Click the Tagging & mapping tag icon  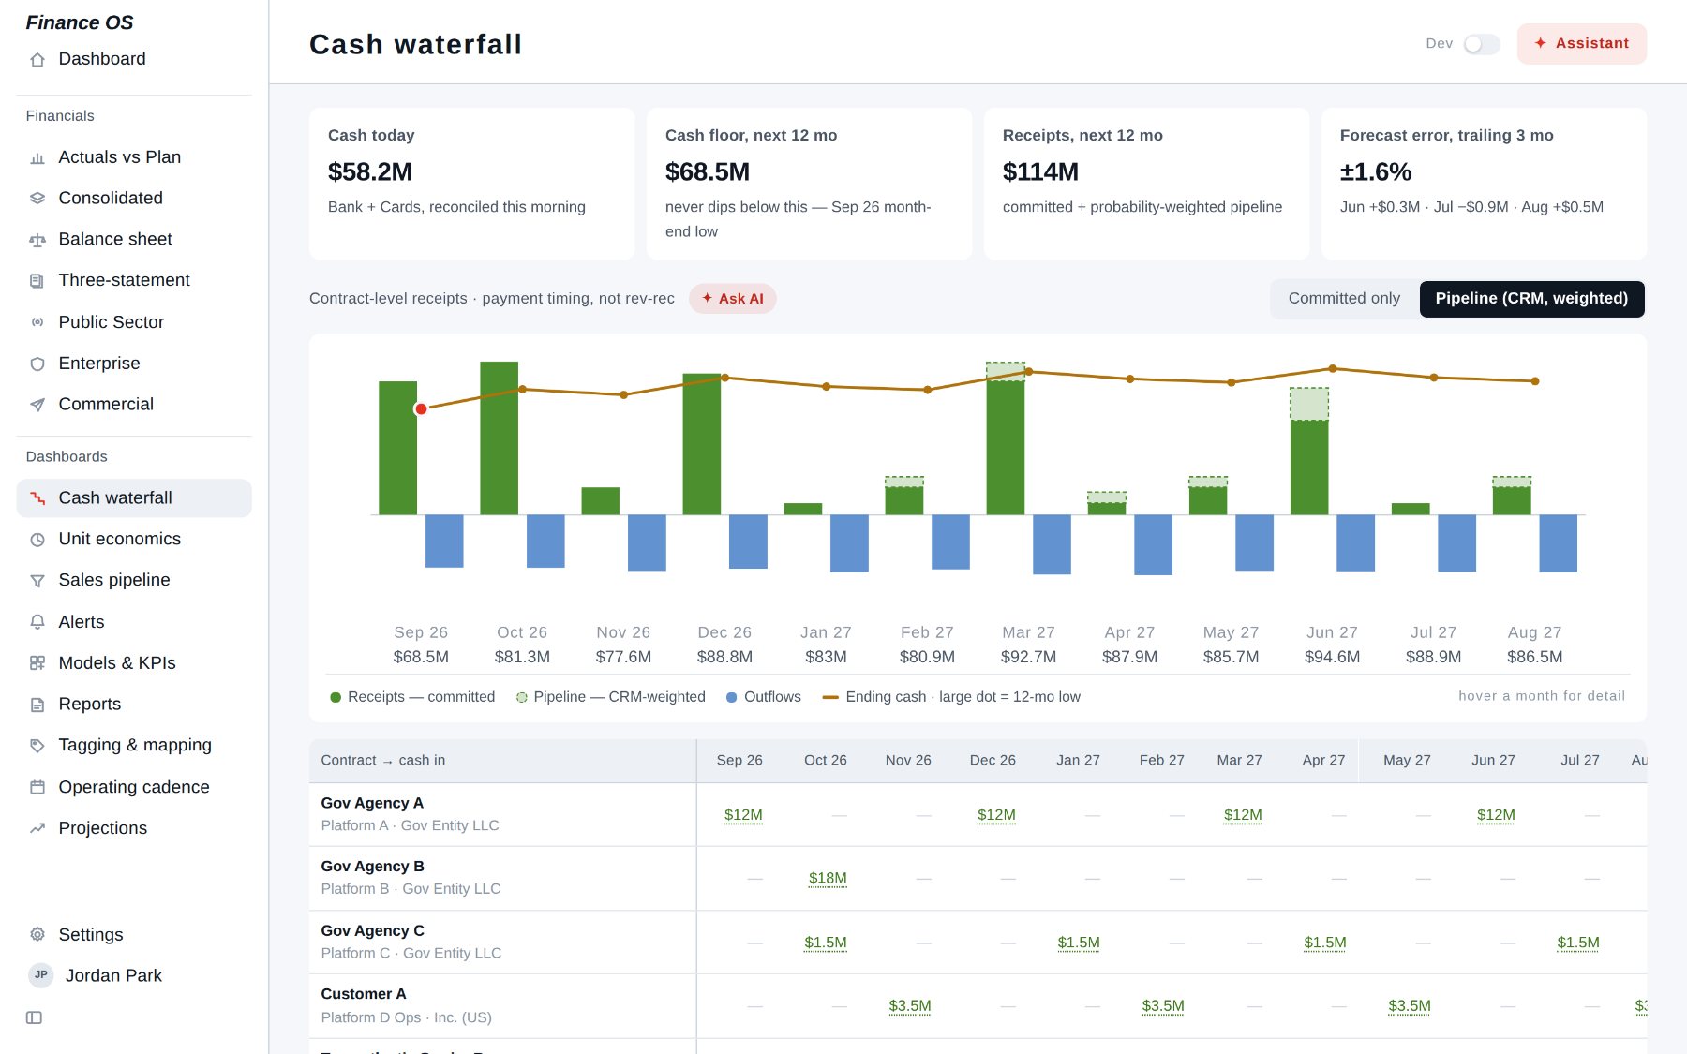click(x=37, y=746)
